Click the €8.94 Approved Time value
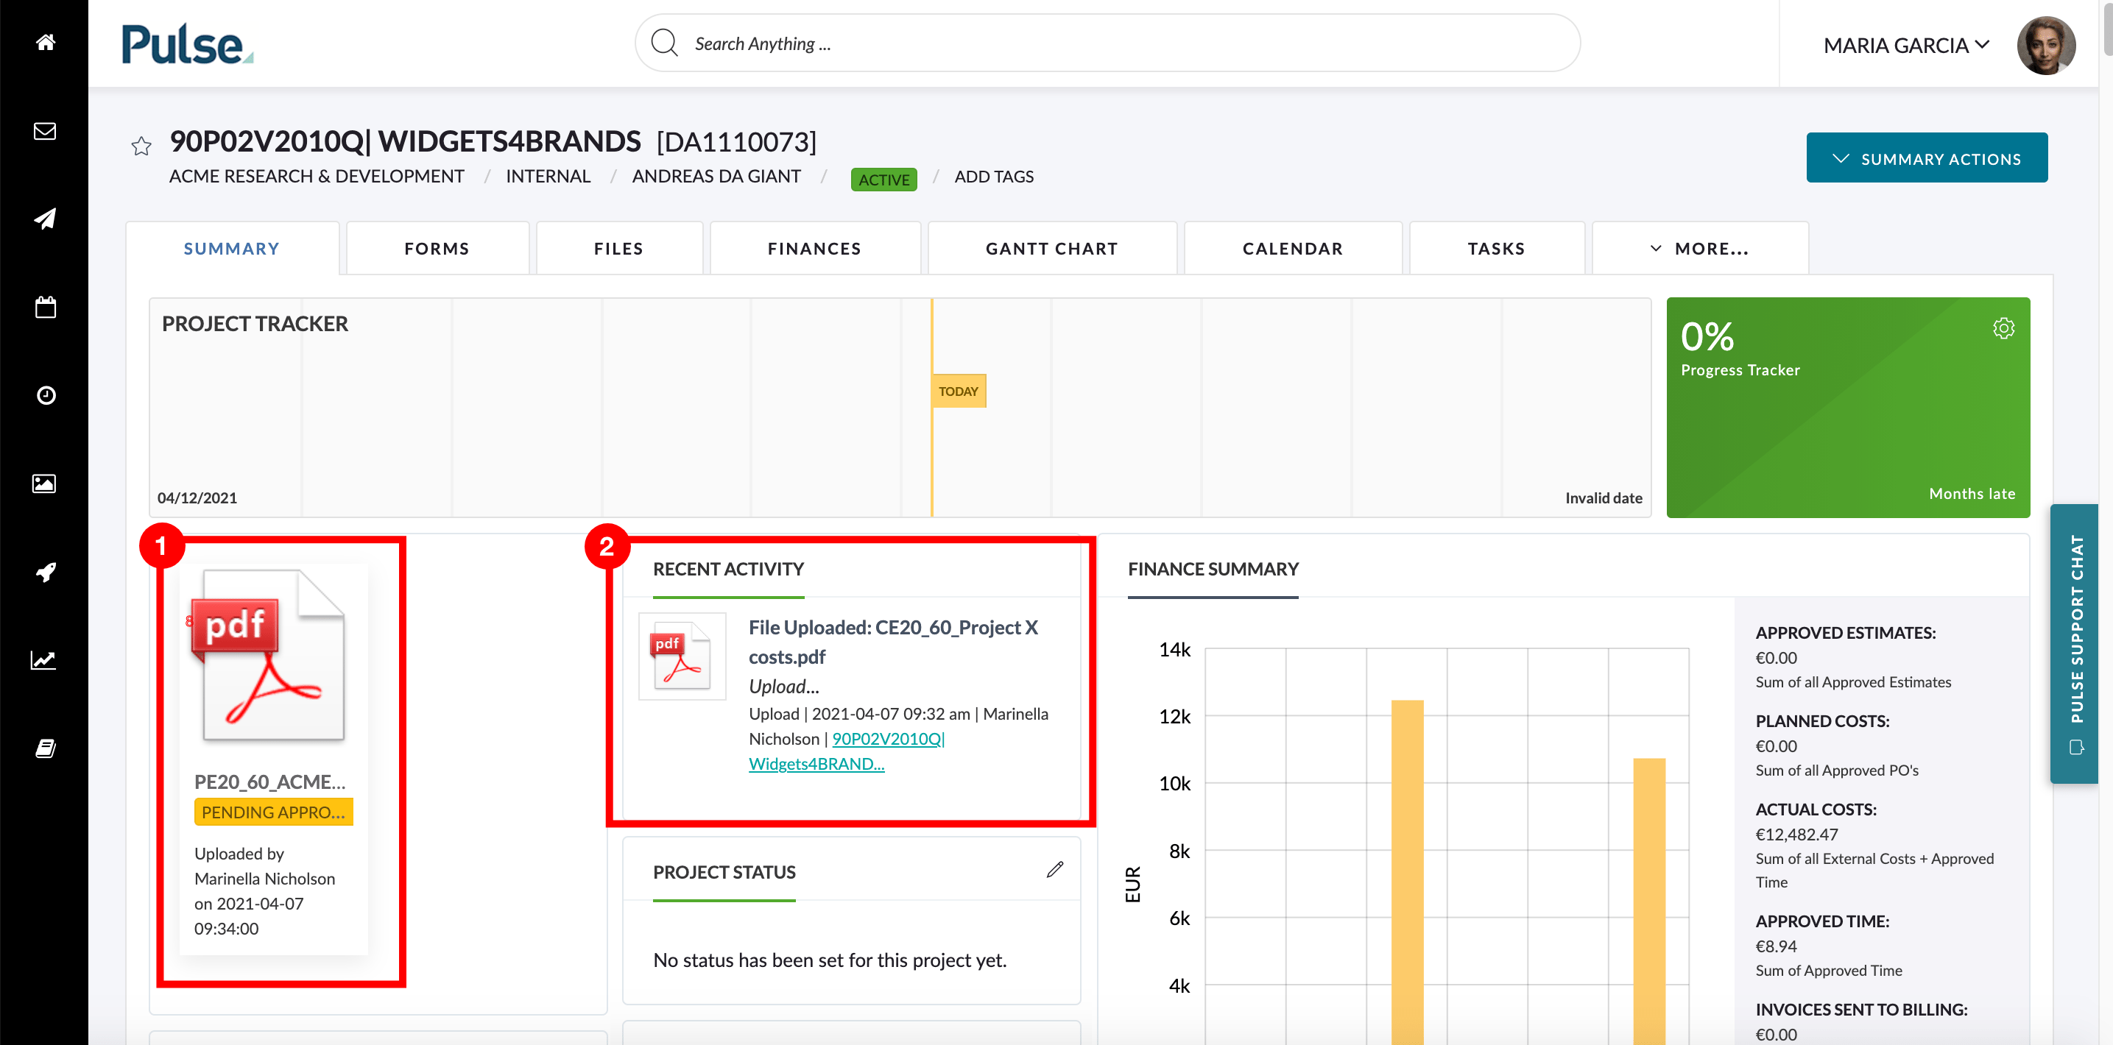2113x1045 pixels. pyautogui.click(x=1776, y=946)
